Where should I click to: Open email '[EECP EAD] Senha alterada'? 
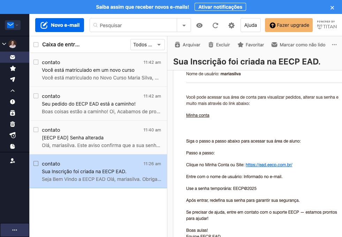point(98,137)
